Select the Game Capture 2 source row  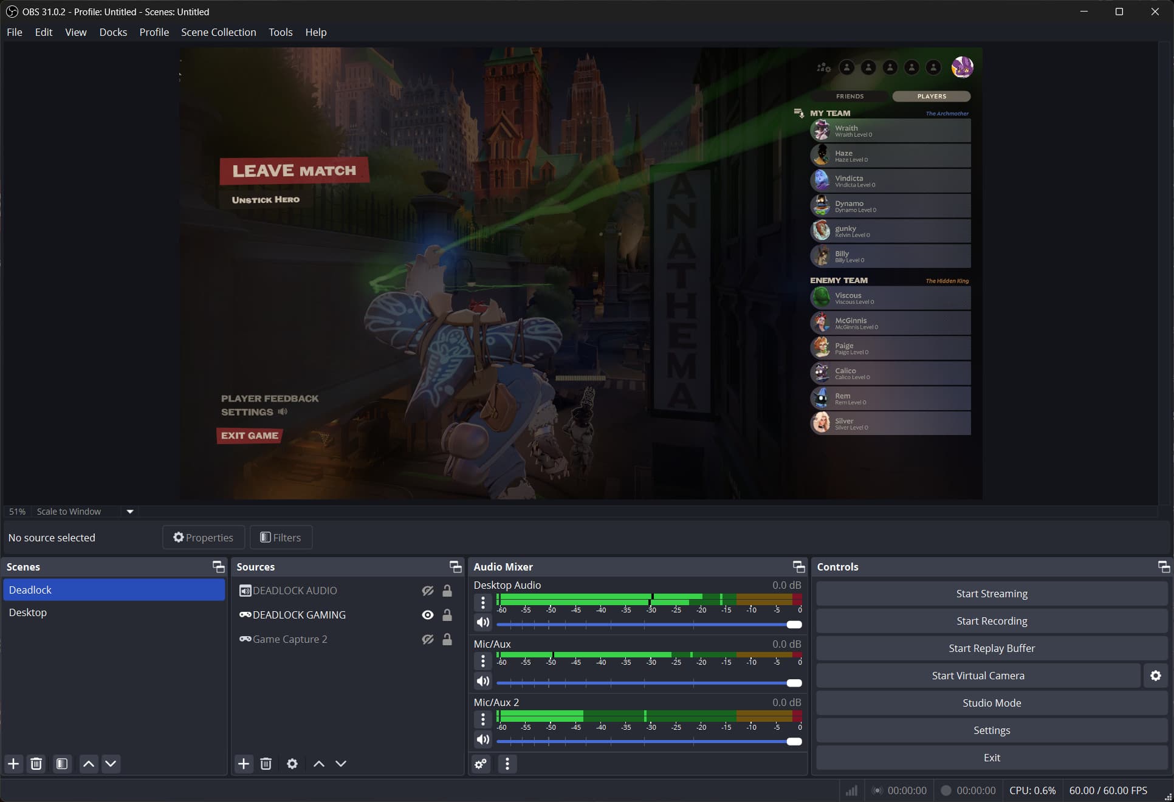point(346,639)
